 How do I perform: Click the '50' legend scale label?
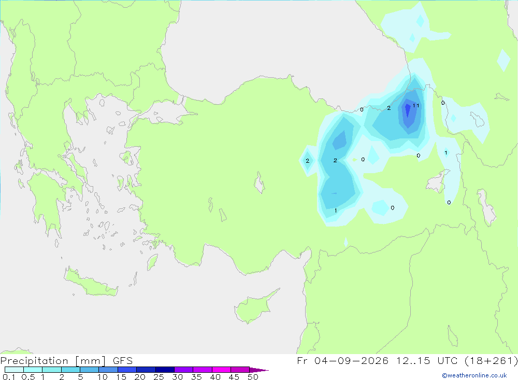[253, 377]
